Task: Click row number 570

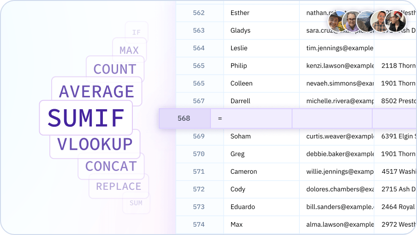Action: 199,154
